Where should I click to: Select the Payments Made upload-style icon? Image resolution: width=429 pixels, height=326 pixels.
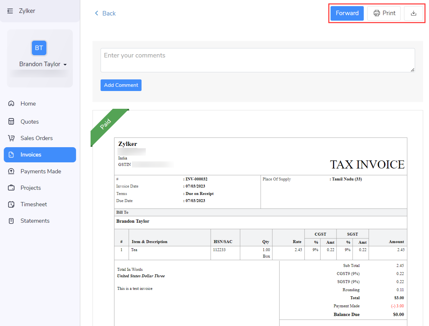[x=11, y=171]
